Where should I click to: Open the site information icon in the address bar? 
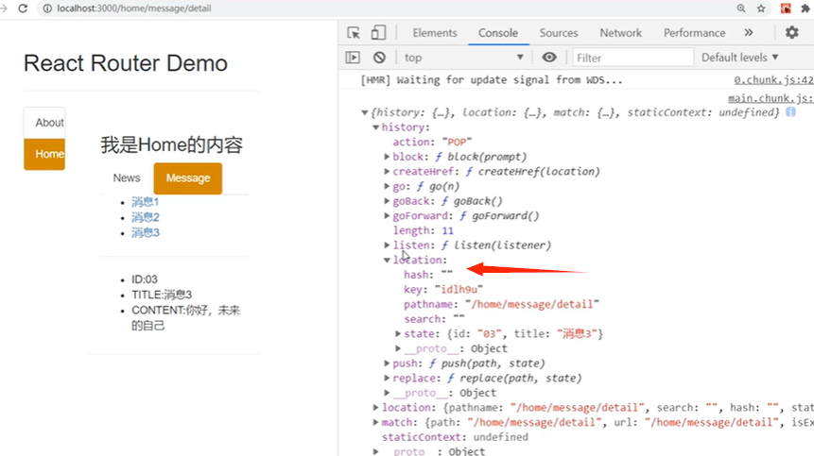[x=47, y=8]
